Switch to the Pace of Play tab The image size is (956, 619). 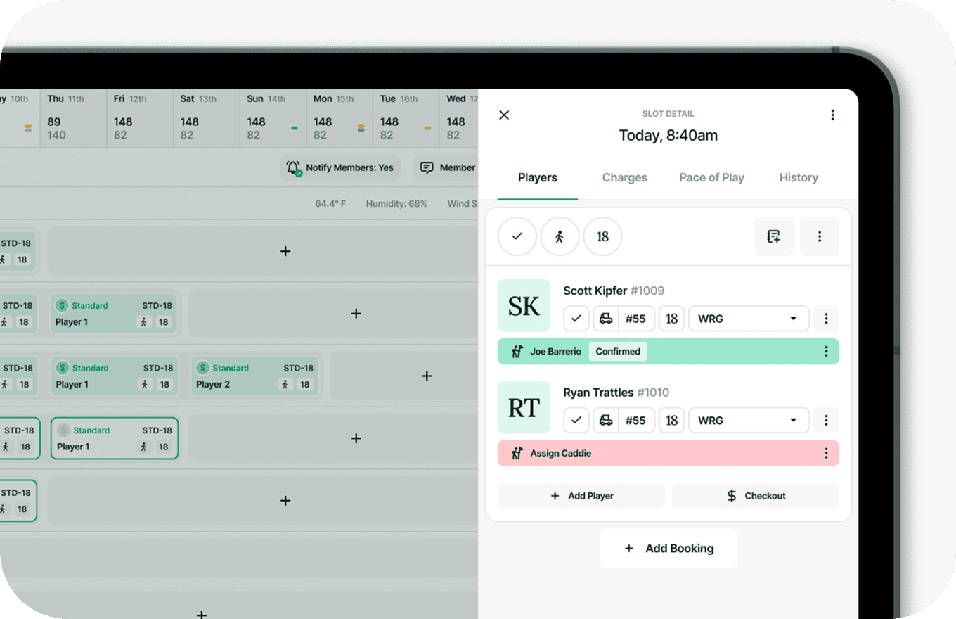(711, 177)
